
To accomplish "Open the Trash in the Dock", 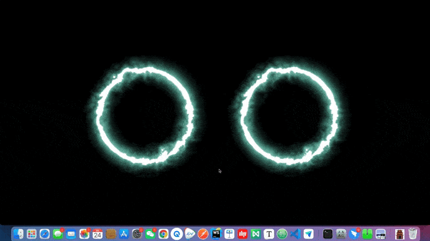I will (x=413, y=234).
